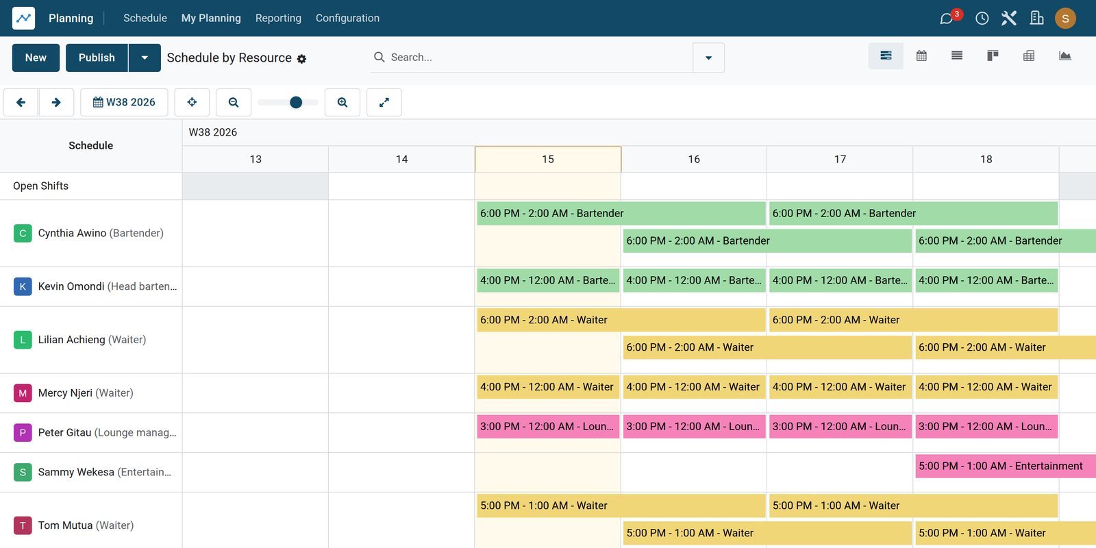This screenshot has height=548, width=1096.
Task: Open the Publish split-button dropdown arrow
Action: coord(145,58)
